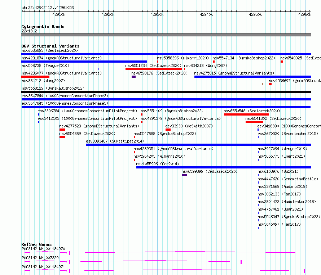The image size is (321, 275).
Task: Open esv3647844 (1000GenomesConsortiumPhase3)
Action: (x=65, y=96)
